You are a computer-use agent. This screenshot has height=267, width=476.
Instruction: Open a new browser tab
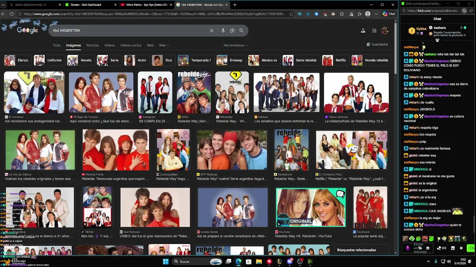[x=235, y=5]
